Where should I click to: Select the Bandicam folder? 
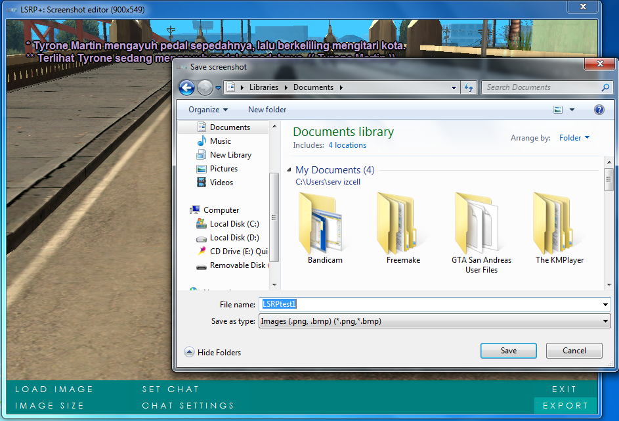click(325, 227)
